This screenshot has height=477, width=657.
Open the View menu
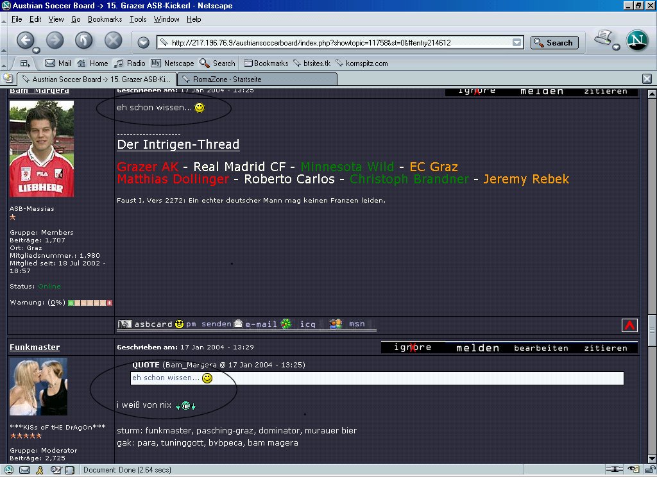coord(56,19)
